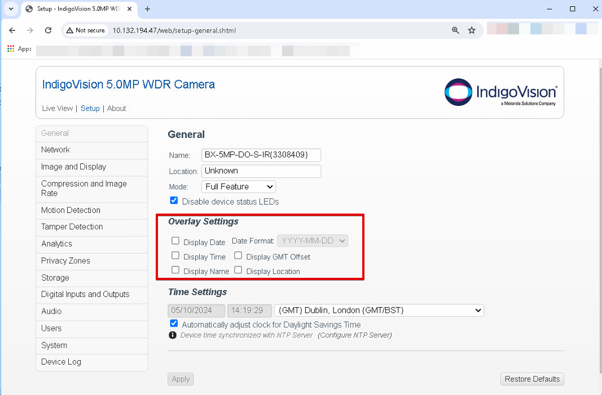The width and height of the screenshot is (602, 395).
Task: Open Image and Display settings
Action: (92, 167)
